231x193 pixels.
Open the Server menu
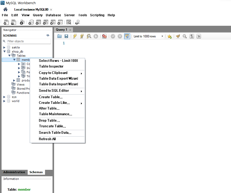click(x=69, y=15)
